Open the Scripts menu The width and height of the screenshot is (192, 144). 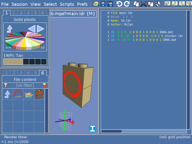pyautogui.click(x=67, y=4)
